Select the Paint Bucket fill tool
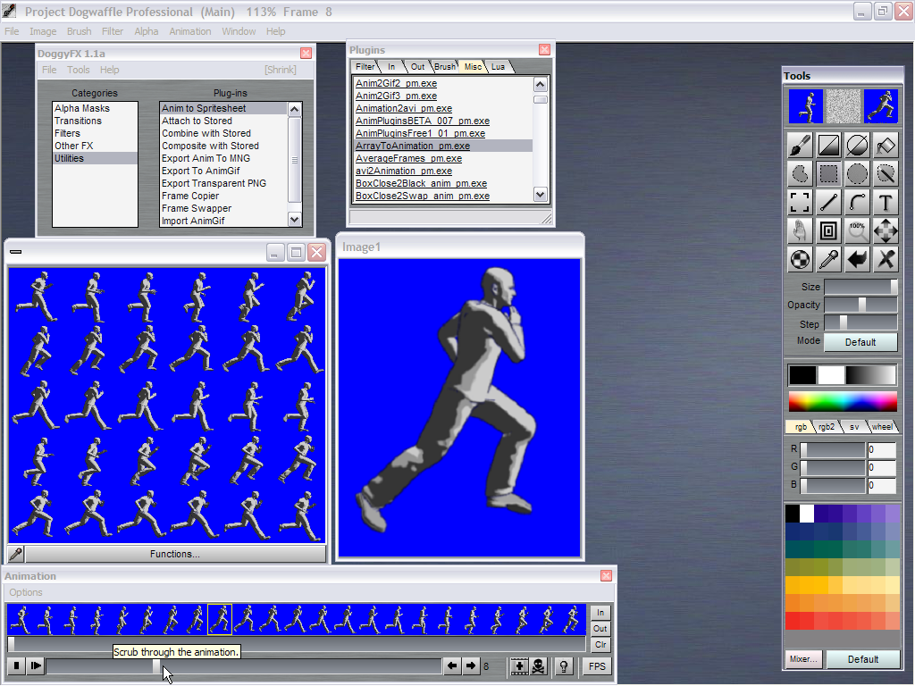This screenshot has height=686, width=915. [885, 146]
